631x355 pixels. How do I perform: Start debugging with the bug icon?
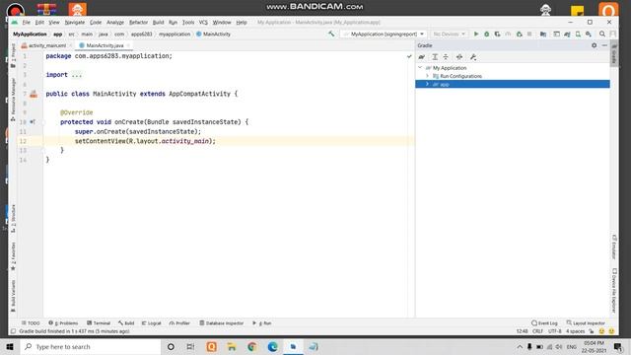tap(486, 35)
